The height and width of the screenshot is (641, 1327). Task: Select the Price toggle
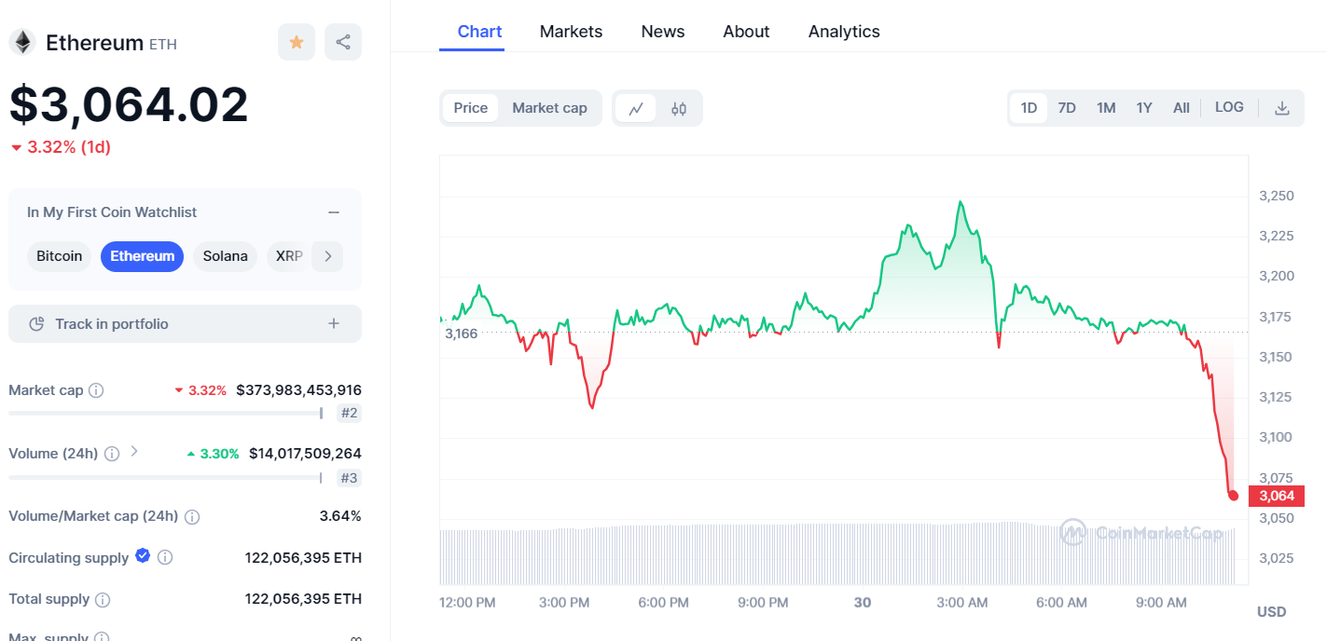(471, 108)
